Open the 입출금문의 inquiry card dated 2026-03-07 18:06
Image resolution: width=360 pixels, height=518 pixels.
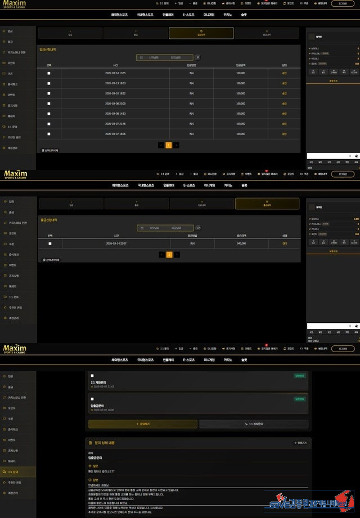tap(198, 403)
